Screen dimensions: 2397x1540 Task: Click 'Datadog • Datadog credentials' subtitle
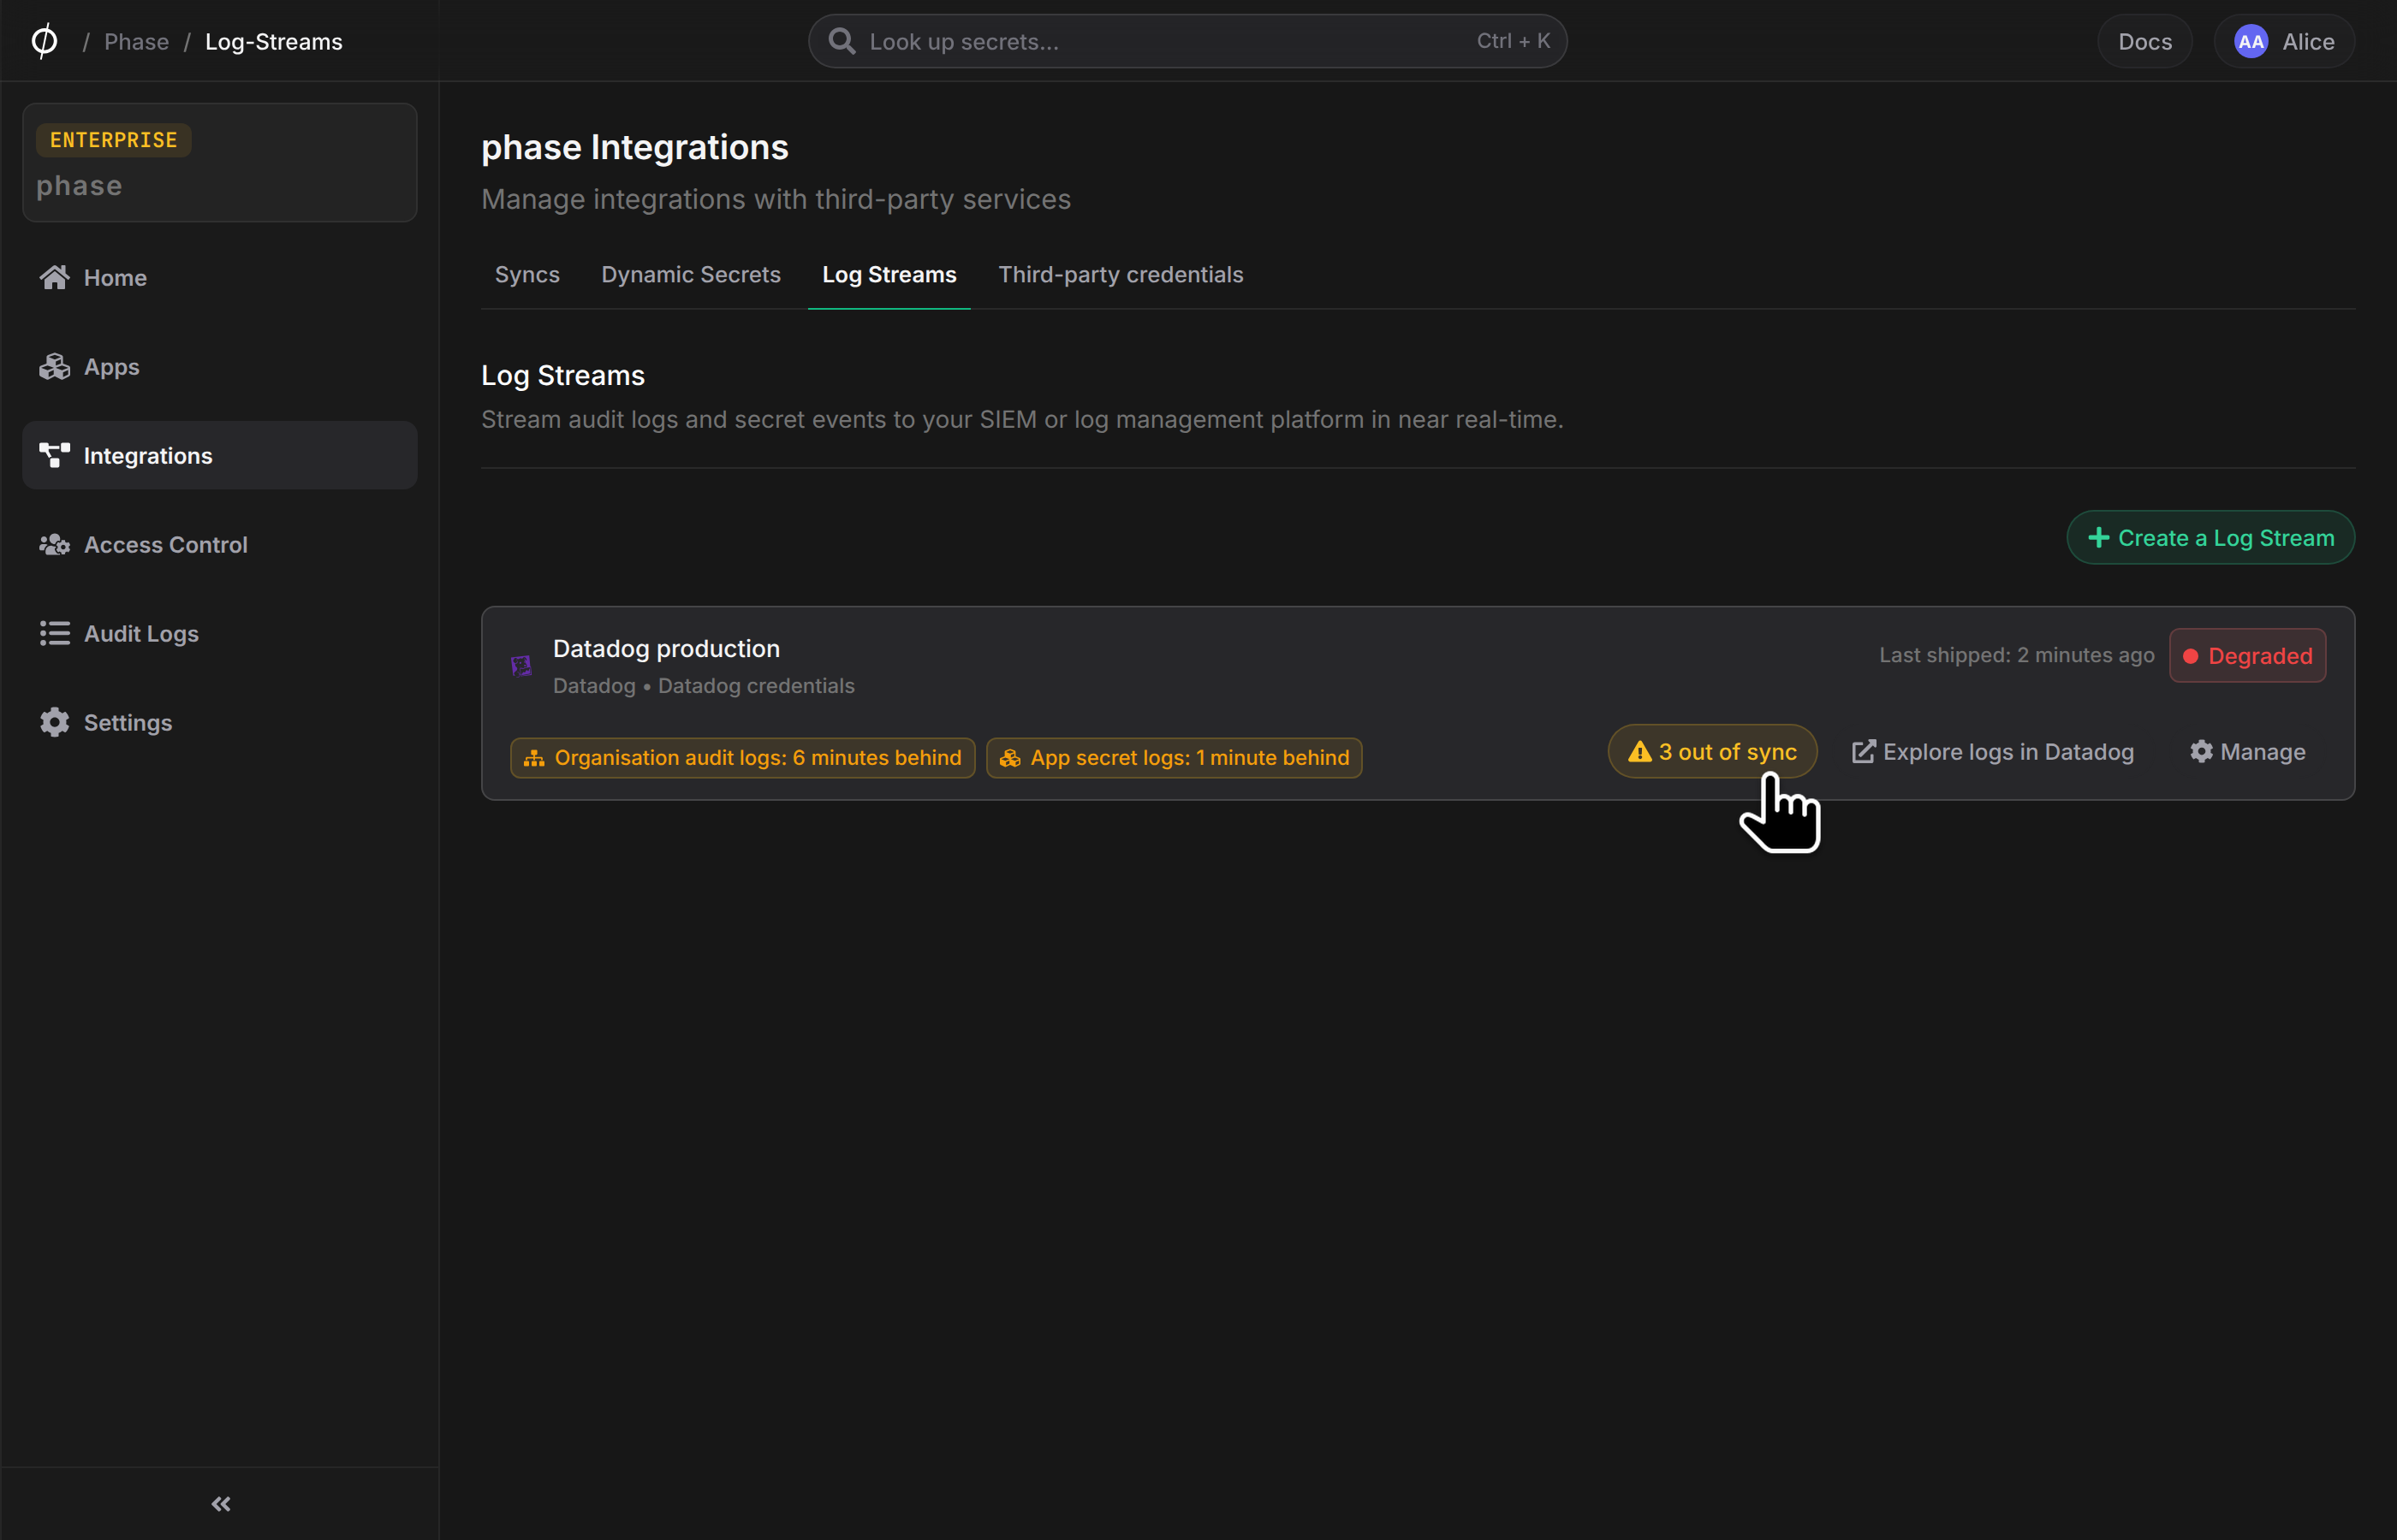click(x=704, y=685)
